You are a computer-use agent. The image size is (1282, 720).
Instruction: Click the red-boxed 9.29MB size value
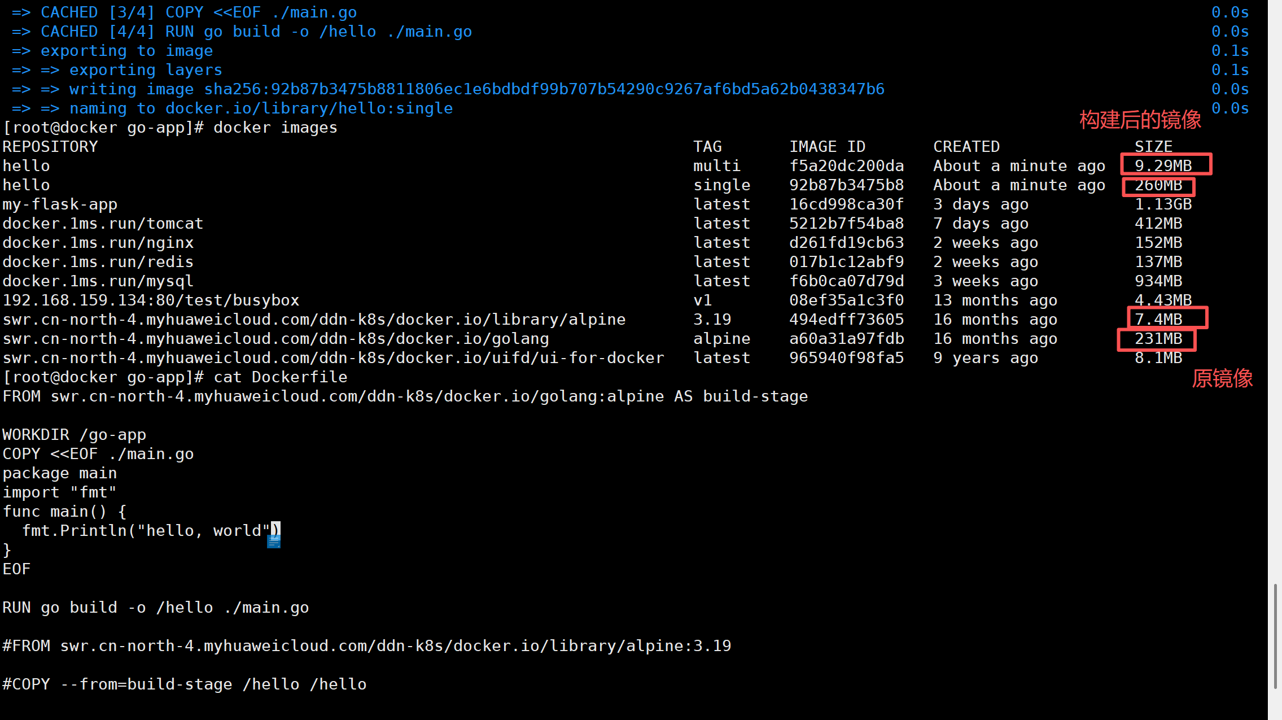point(1164,165)
